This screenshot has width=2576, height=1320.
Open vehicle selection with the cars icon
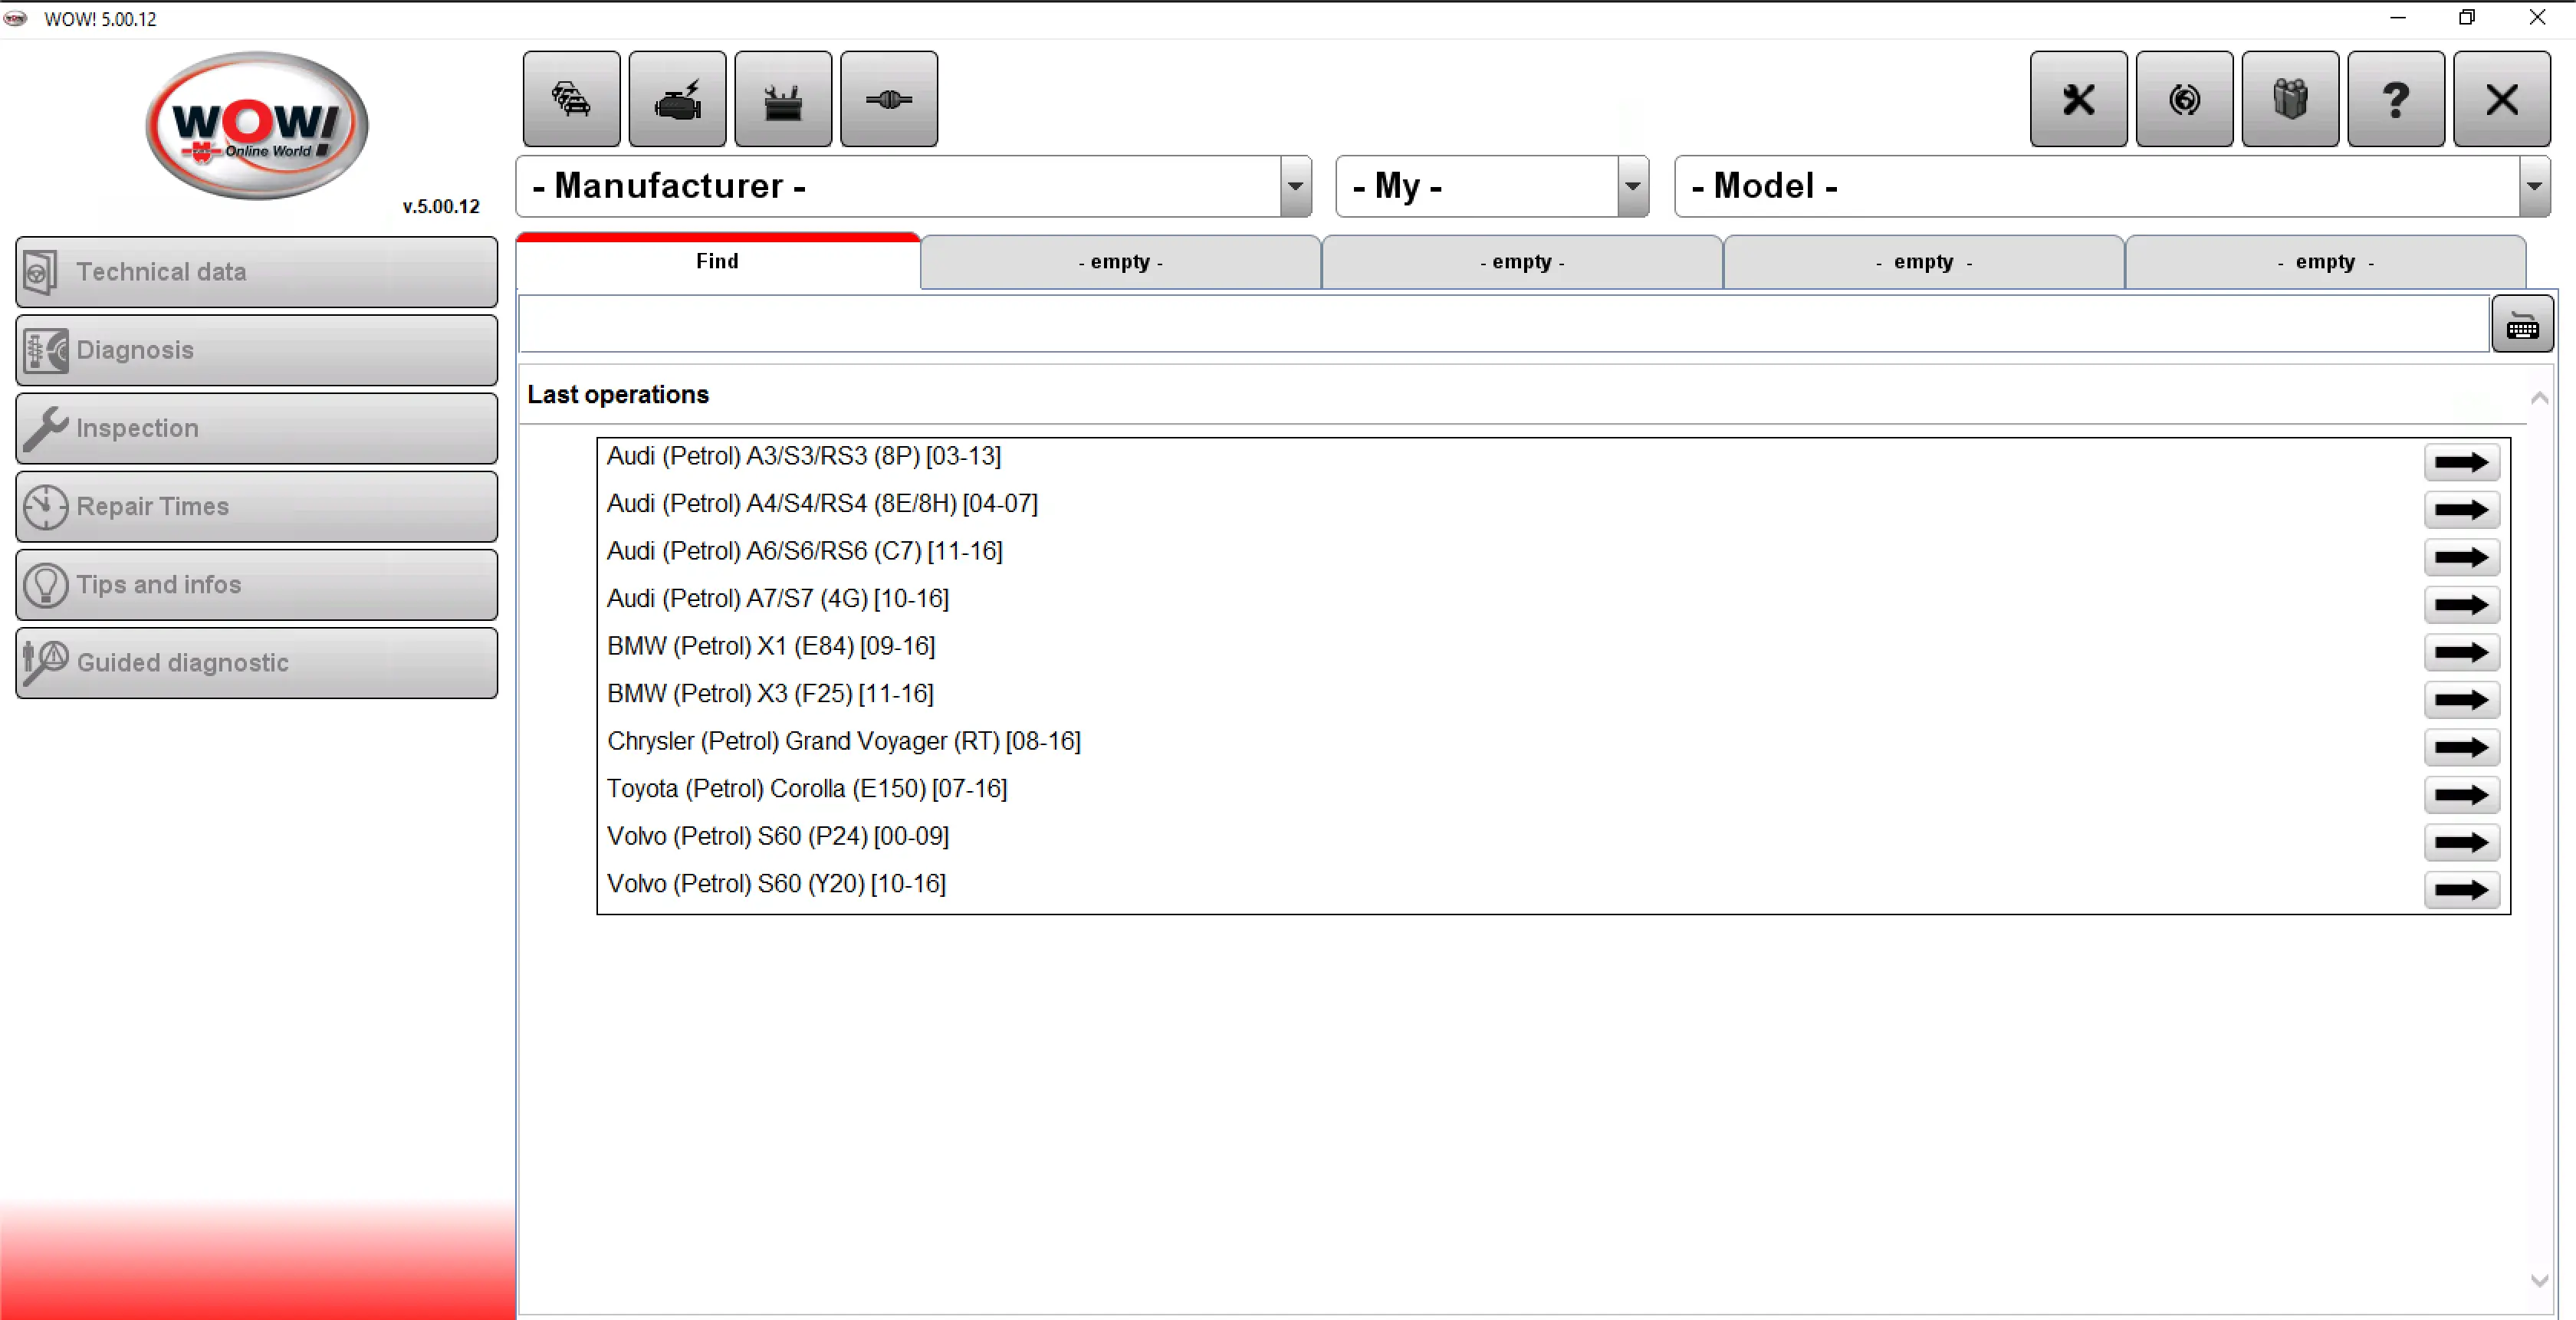(x=570, y=98)
